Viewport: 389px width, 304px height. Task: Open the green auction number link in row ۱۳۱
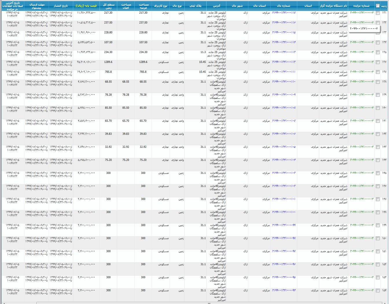(362, 13)
